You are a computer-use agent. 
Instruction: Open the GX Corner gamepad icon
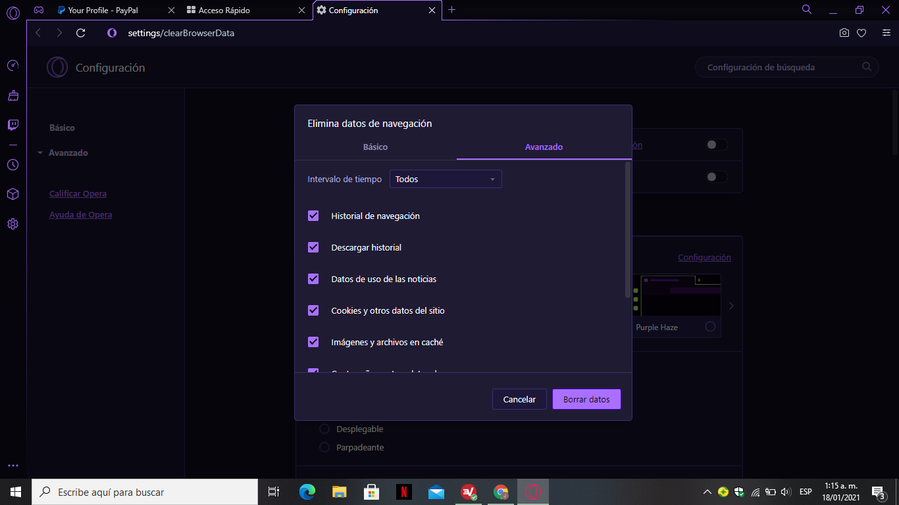tap(39, 10)
